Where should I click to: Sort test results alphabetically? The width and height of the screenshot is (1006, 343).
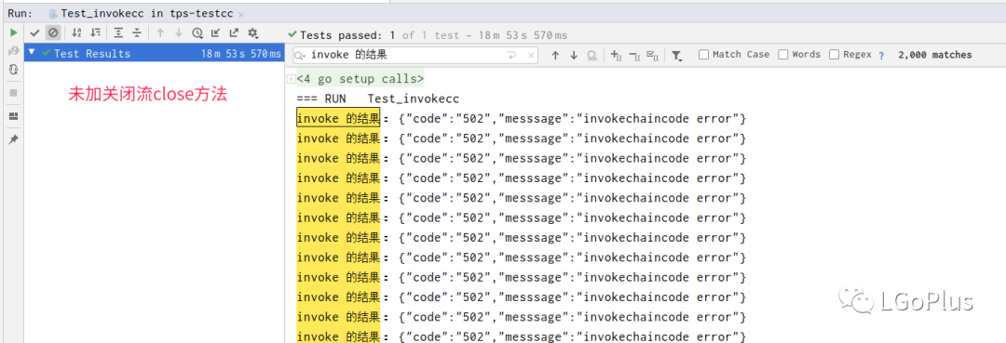(76, 33)
